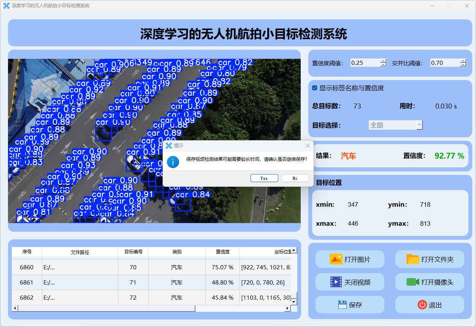Image resolution: width=476 pixels, height=327 pixels.
Task: Close the prompt dialog with X
Action: click(308, 146)
